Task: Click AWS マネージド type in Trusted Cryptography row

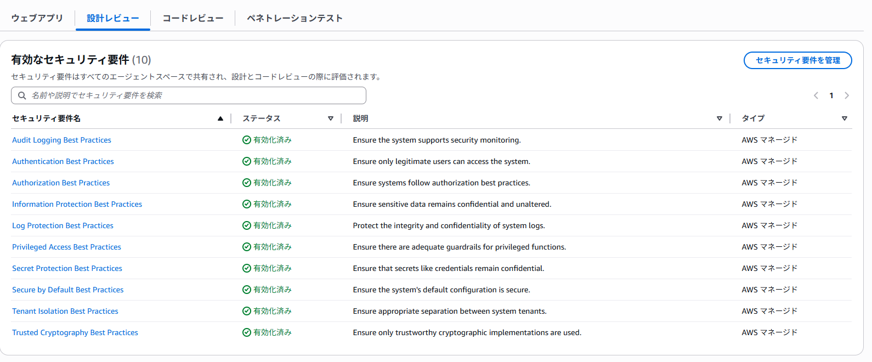Action: click(x=769, y=332)
